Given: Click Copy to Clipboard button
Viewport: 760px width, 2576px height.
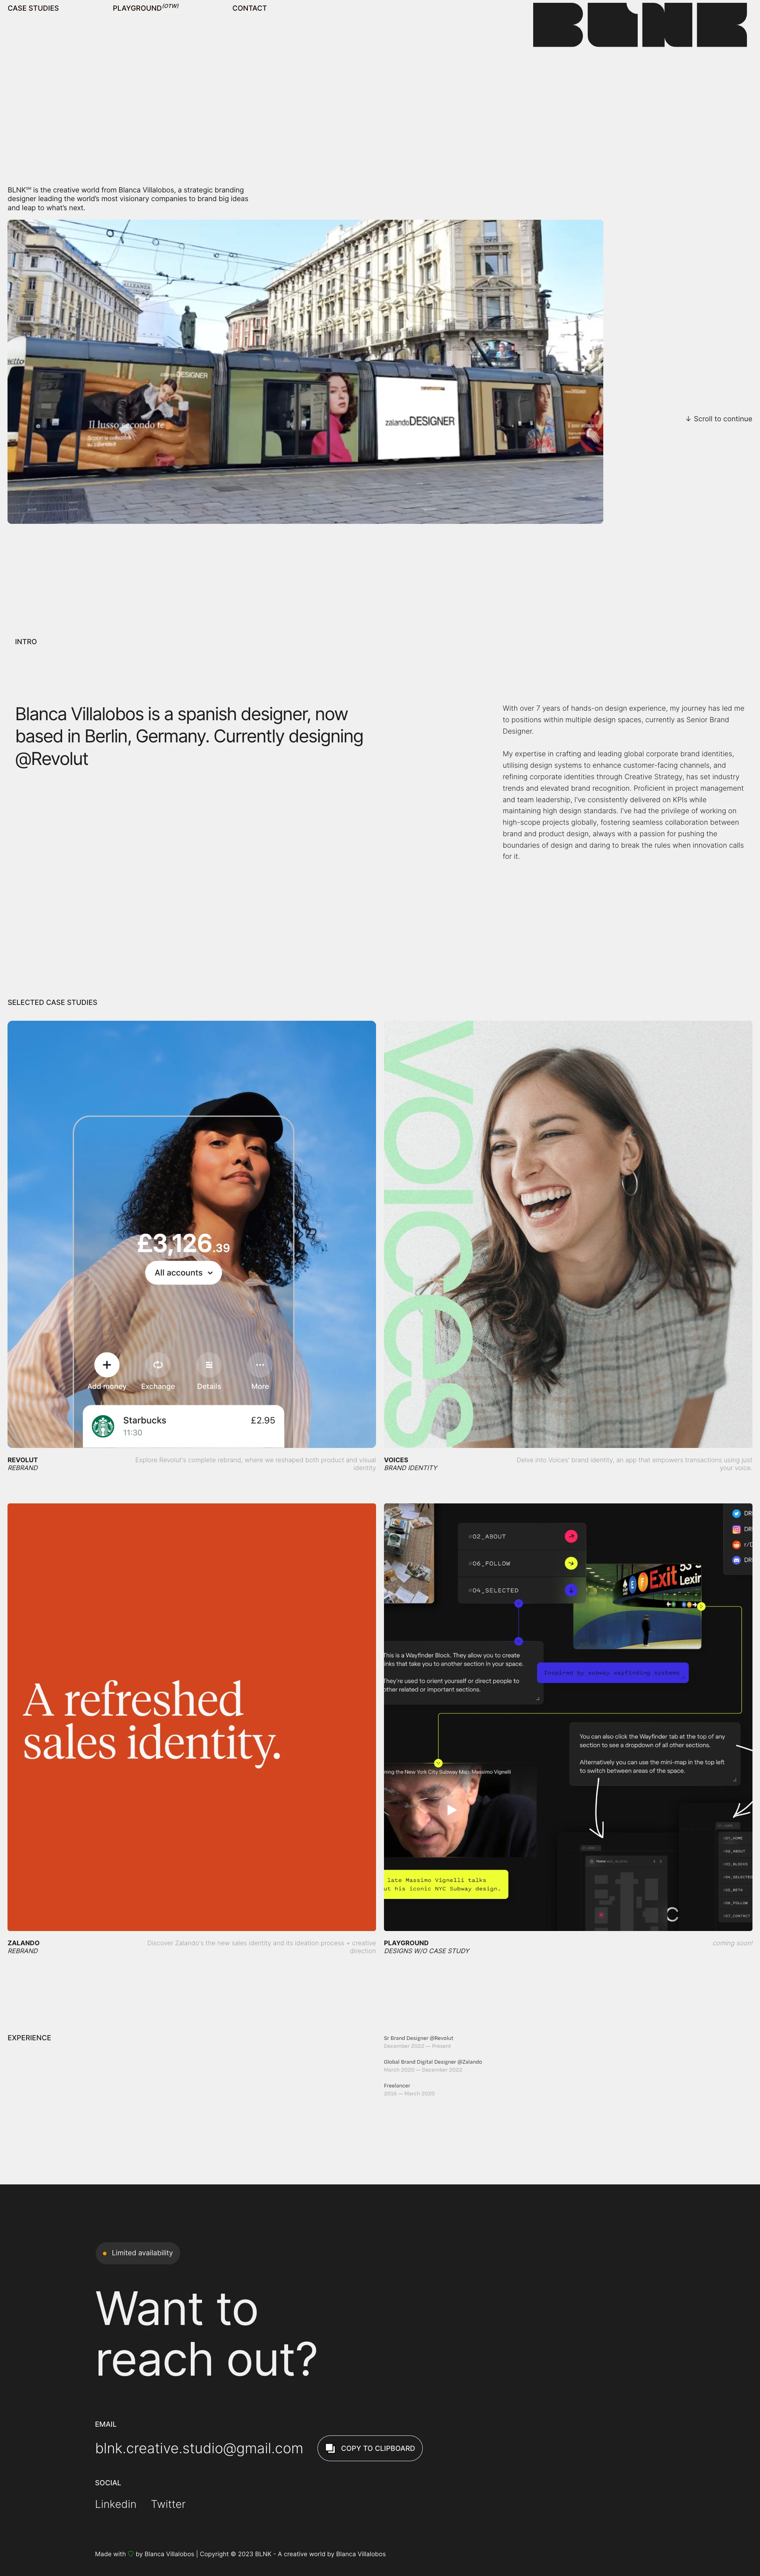Looking at the screenshot, I should 370,2448.
